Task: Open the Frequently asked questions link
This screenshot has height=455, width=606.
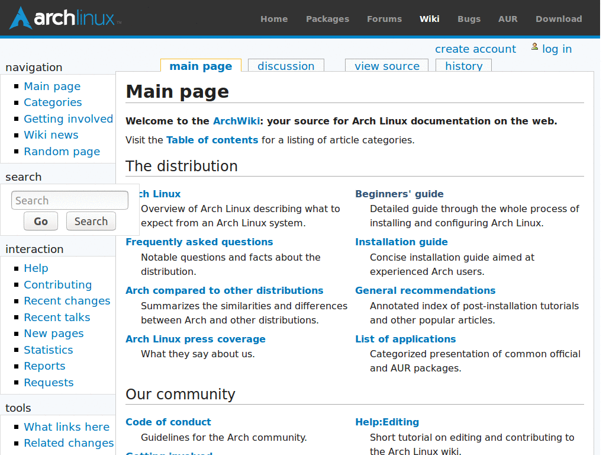Action: point(199,242)
